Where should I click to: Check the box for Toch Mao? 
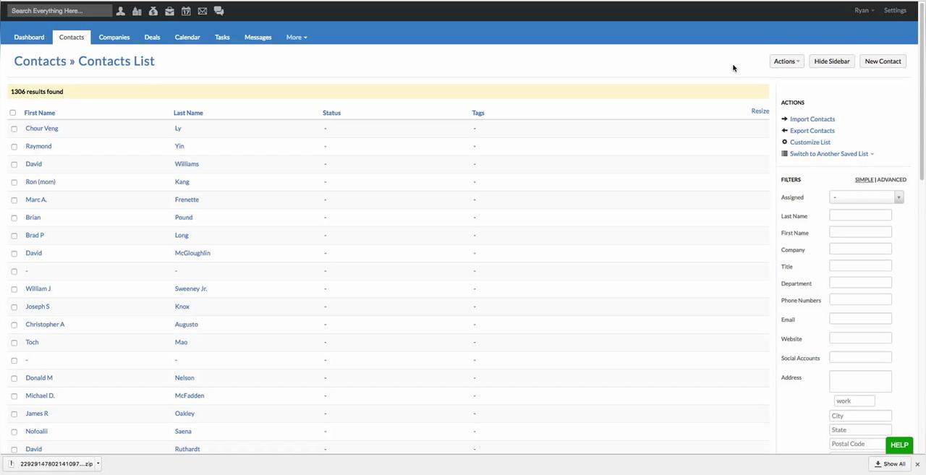click(x=14, y=343)
